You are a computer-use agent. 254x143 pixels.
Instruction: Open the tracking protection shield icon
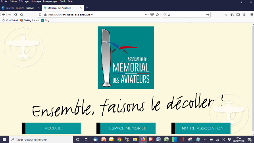40,15
